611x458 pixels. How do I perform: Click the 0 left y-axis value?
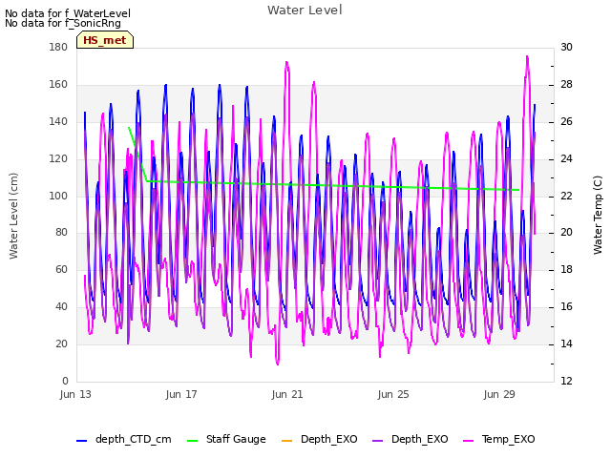tap(65, 382)
